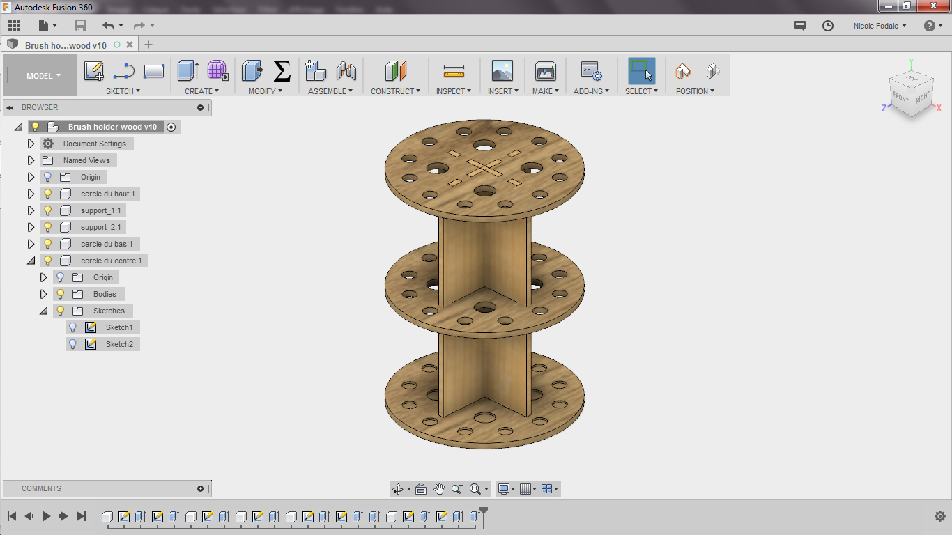Toggle visibility of Sketch1

pyautogui.click(x=72, y=327)
